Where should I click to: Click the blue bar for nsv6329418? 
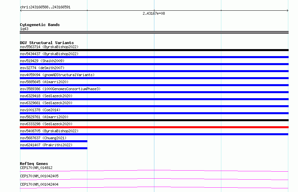coord(154,99)
